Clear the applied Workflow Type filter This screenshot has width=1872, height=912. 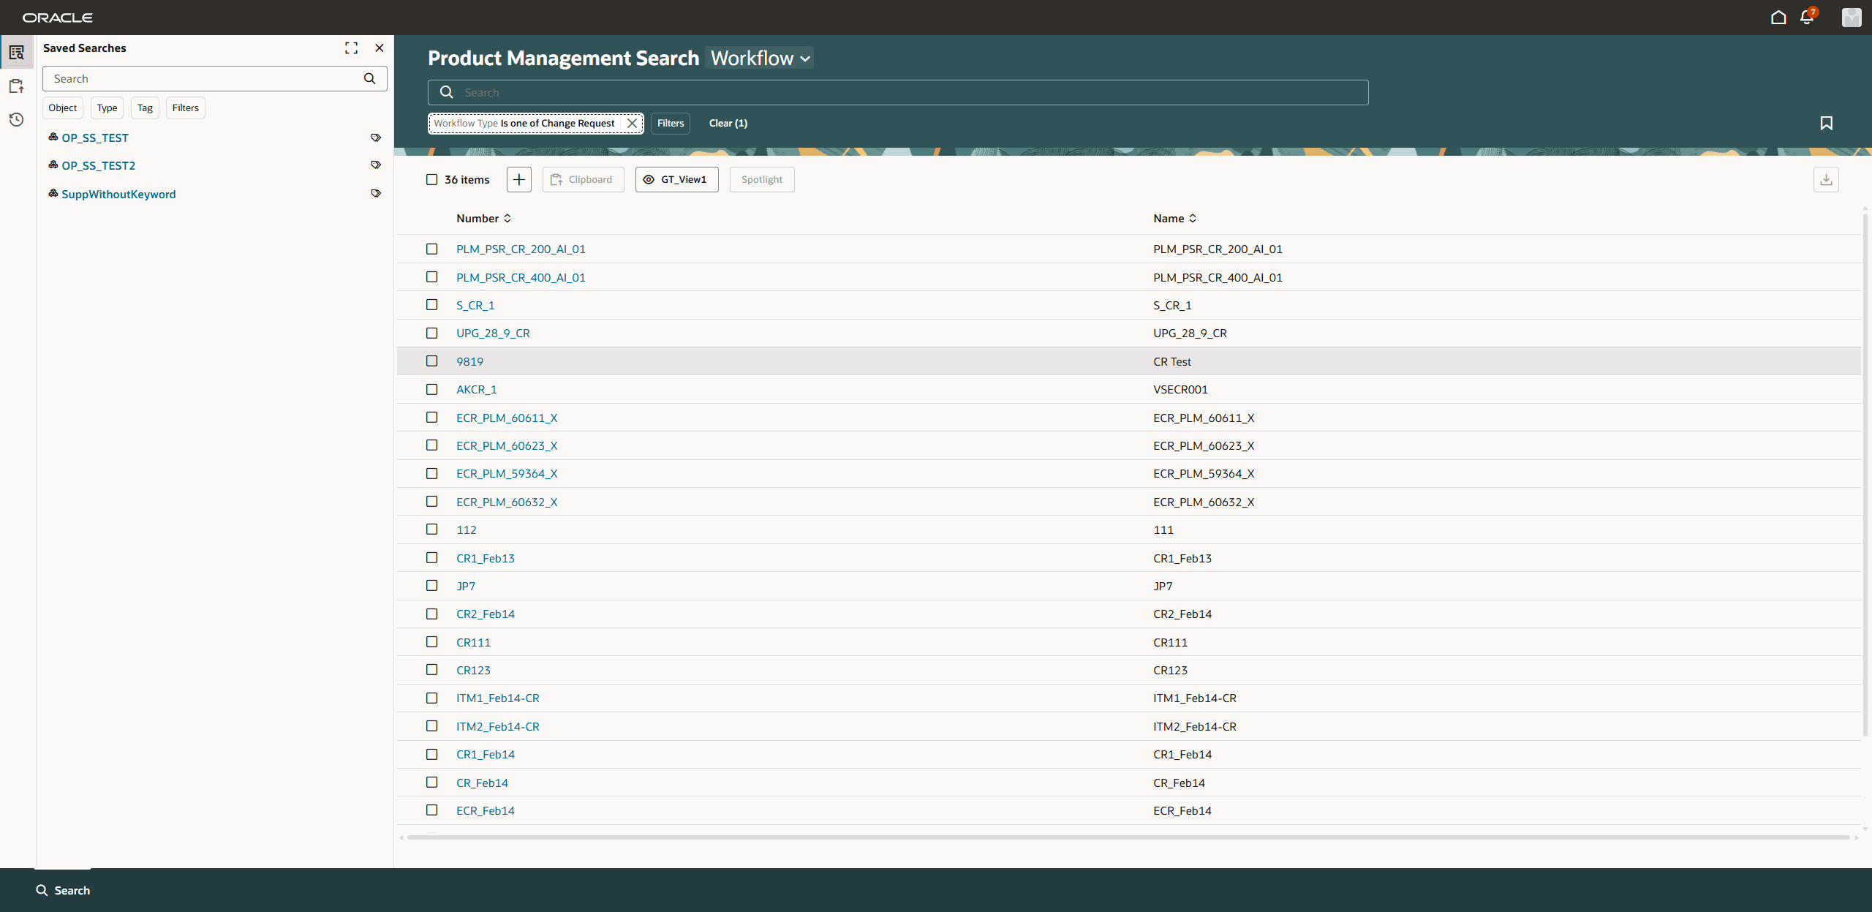(632, 123)
